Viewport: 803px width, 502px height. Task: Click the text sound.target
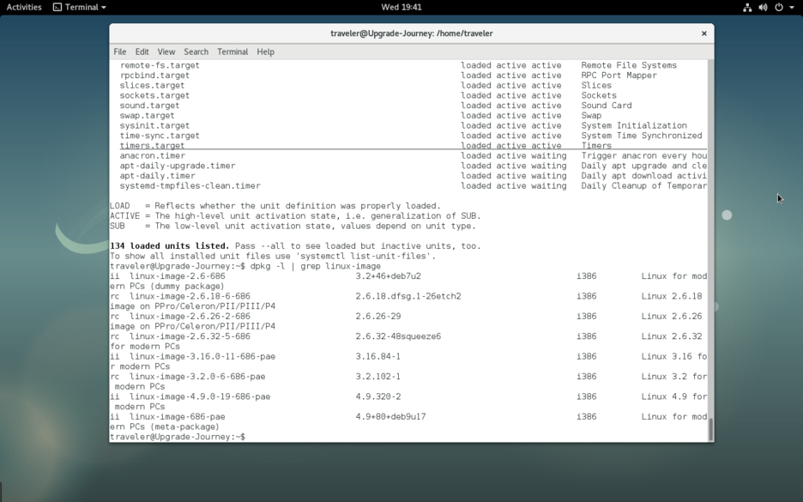(149, 106)
